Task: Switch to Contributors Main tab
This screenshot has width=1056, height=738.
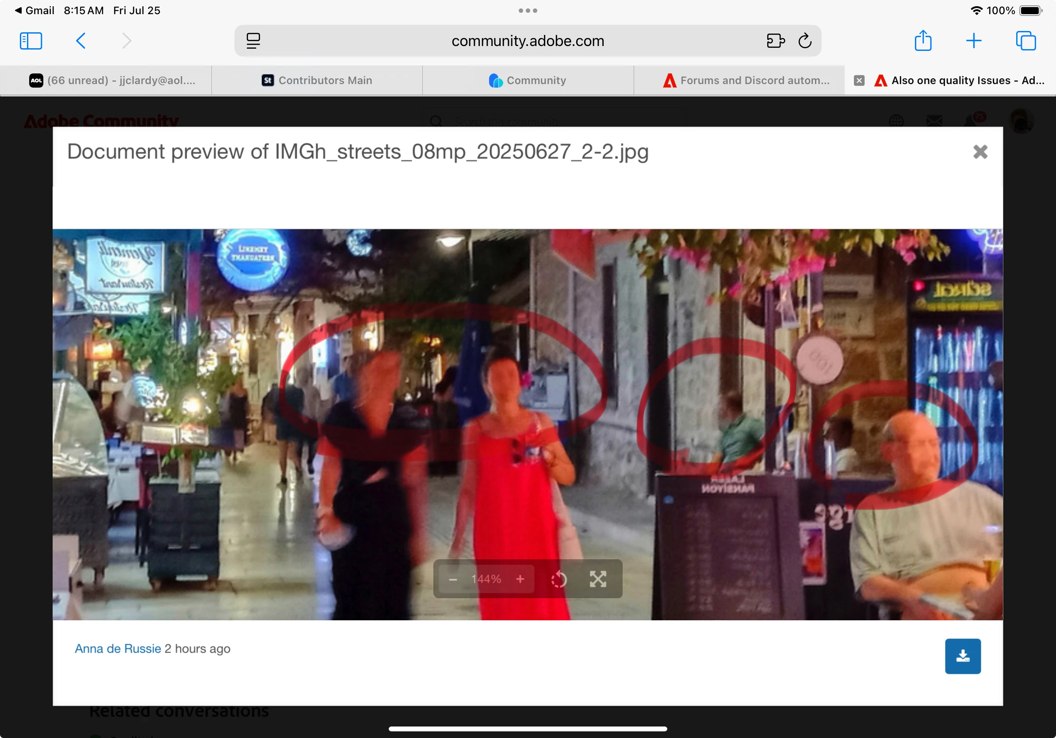Action: pos(317,81)
